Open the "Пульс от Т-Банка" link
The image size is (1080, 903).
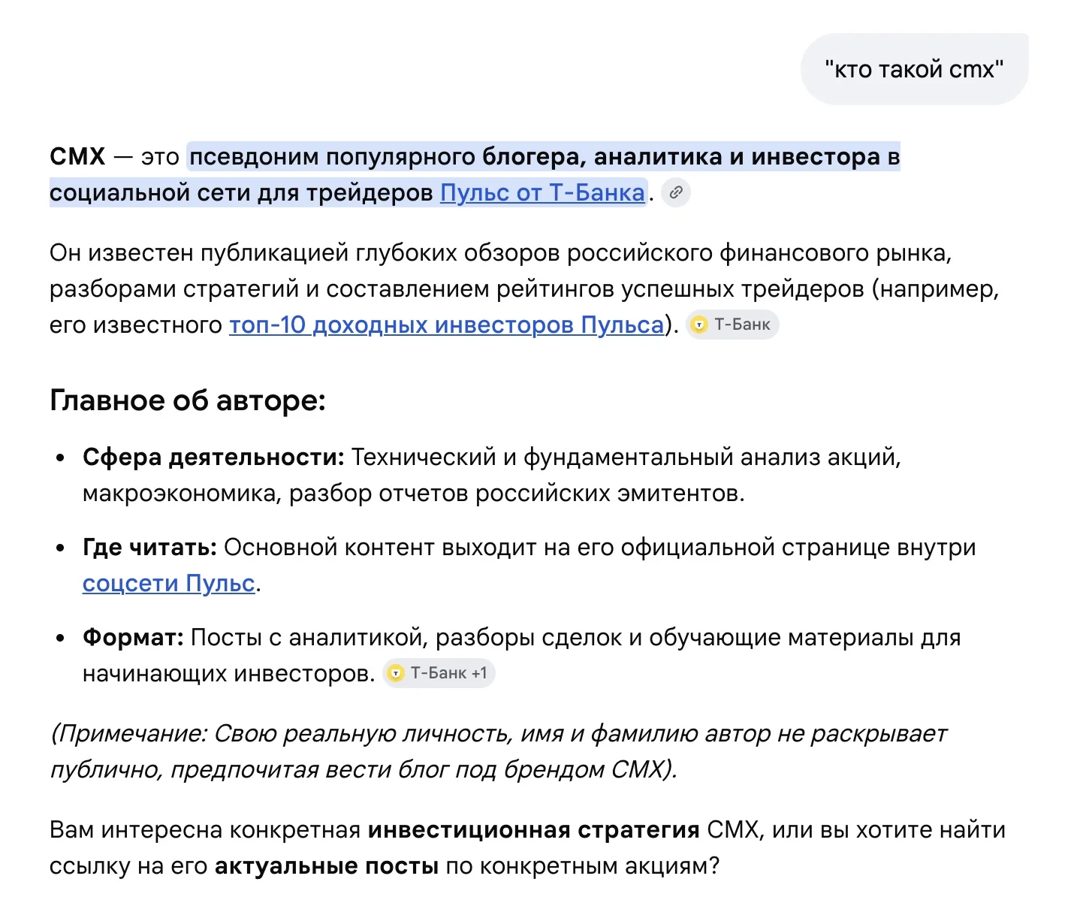click(542, 193)
